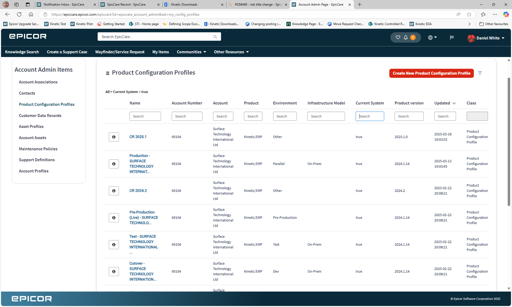Click the search magnifier in EpicCare search
This screenshot has width=512, height=307.
click(215, 37)
